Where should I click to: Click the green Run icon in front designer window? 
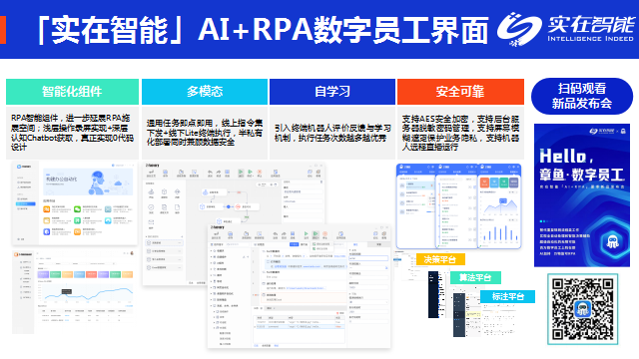tap(306, 234)
